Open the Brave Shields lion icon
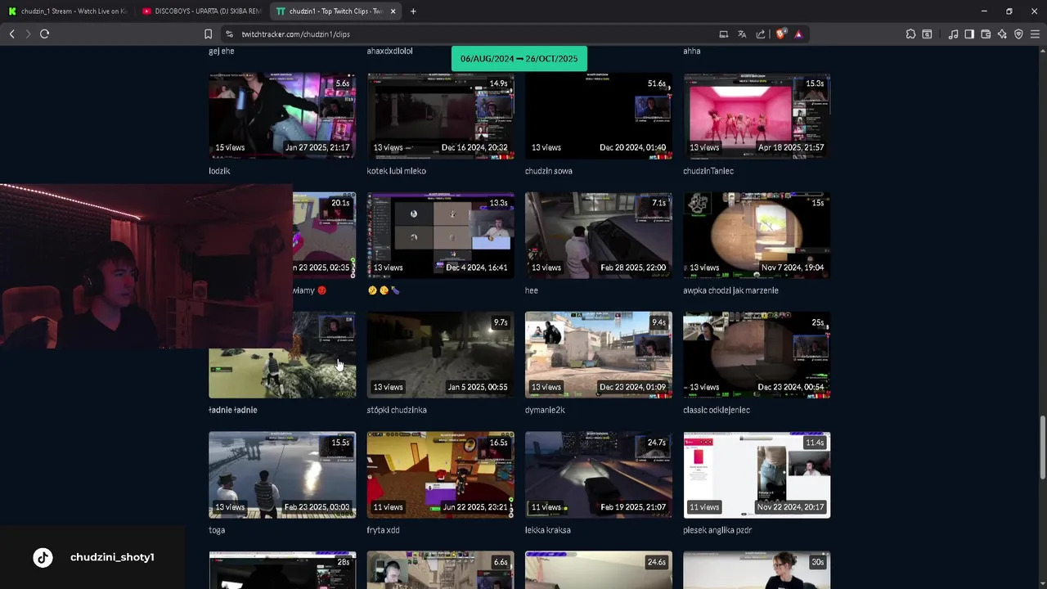Viewport: 1047px width, 589px height. coord(780,34)
